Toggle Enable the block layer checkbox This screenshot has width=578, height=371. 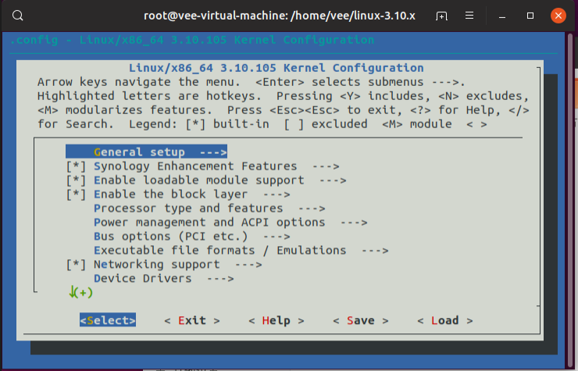(x=76, y=194)
